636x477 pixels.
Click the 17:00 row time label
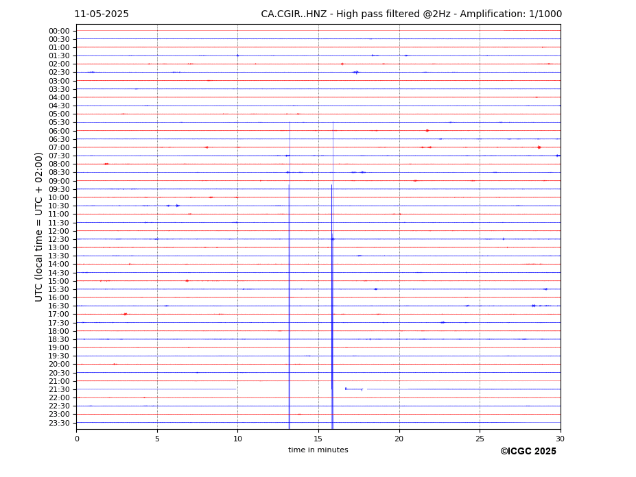tap(59, 315)
